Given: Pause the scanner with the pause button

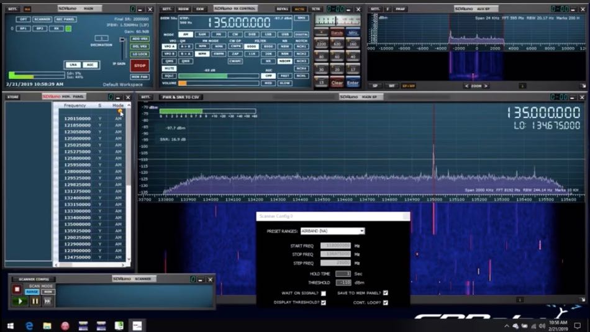Looking at the screenshot, I should tap(35, 301).
